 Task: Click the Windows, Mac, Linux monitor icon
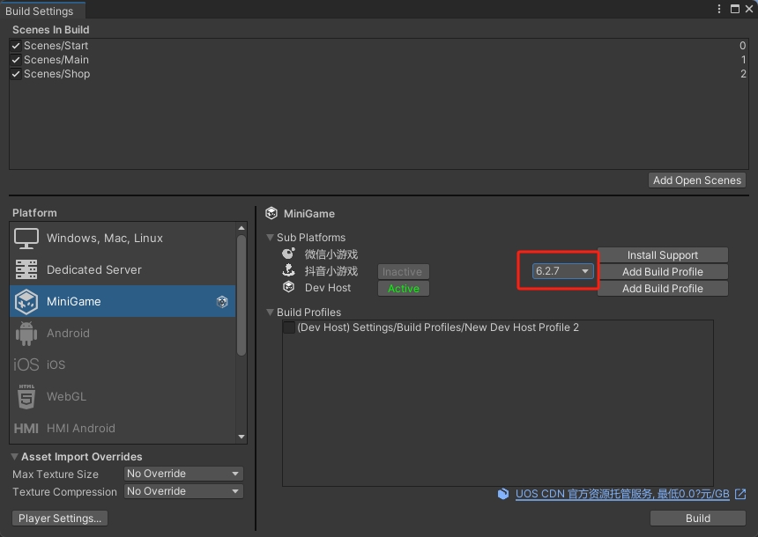[x=26, y=239]
